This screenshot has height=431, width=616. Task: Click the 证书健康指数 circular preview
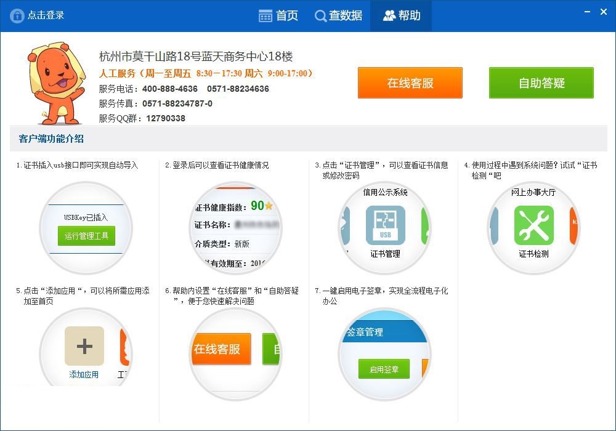[236, 228]
